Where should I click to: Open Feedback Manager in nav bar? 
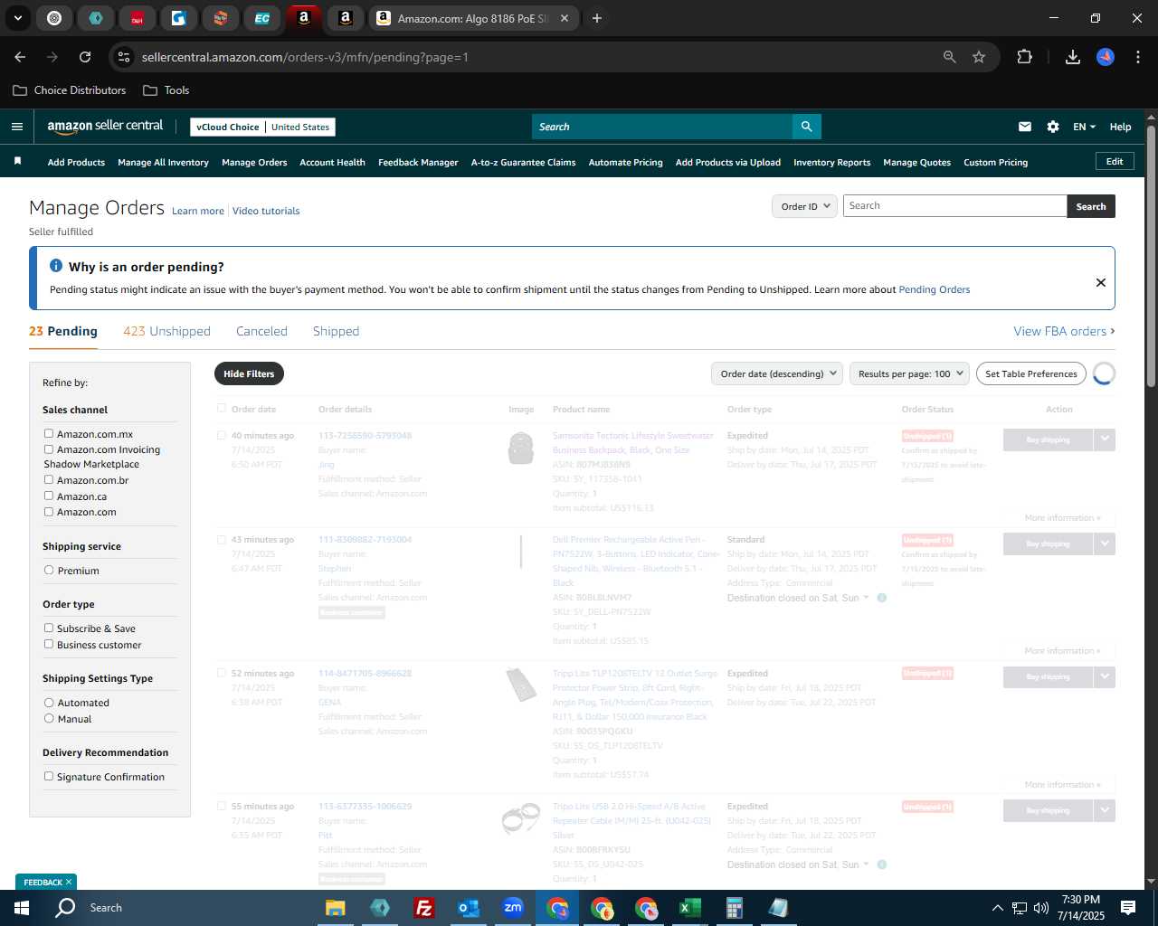coord(418,162)
